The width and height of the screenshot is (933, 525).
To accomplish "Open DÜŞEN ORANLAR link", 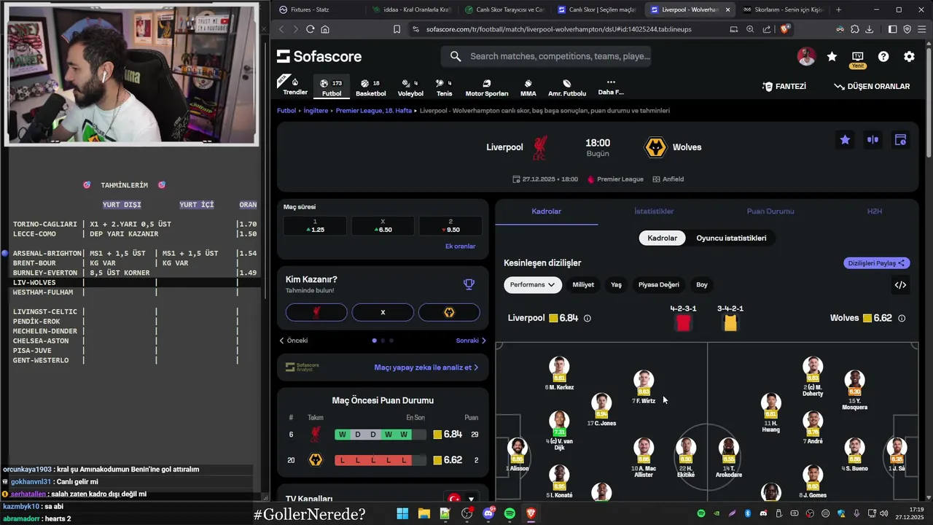I will [x=872, y=86].
